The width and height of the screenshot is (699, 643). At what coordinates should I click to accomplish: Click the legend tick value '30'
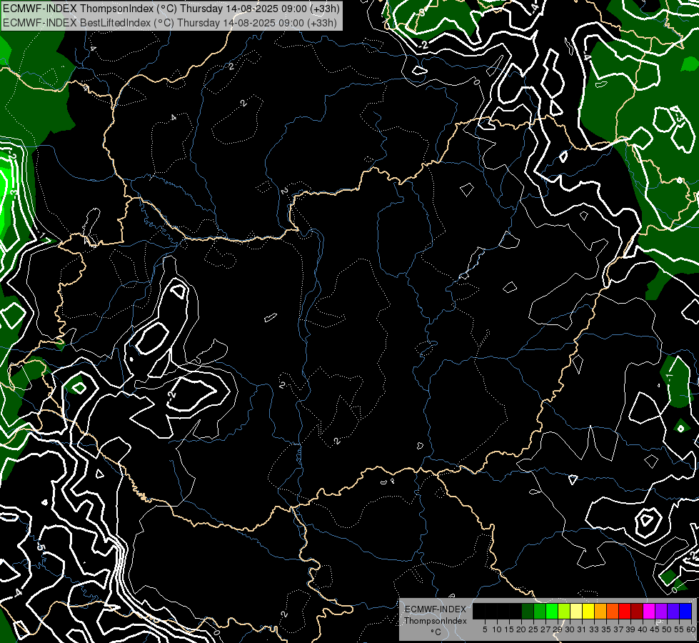pyautogui.click(x=570, y=629)
